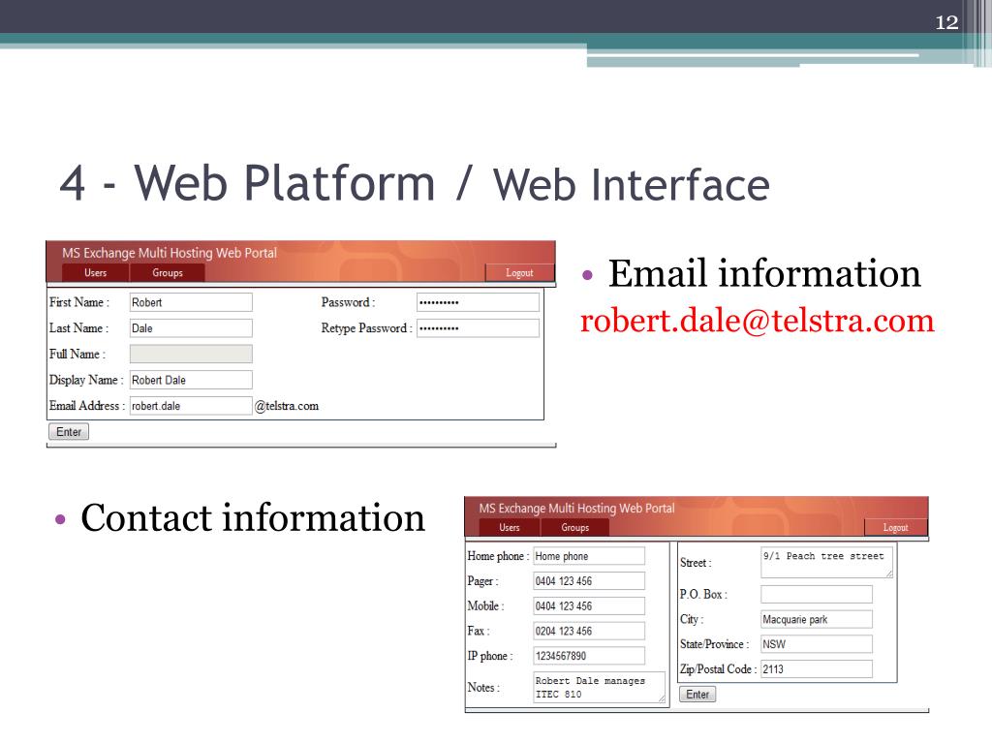Click the slide title Web Platform / Web Interface
992x744 pixels.
415,183
